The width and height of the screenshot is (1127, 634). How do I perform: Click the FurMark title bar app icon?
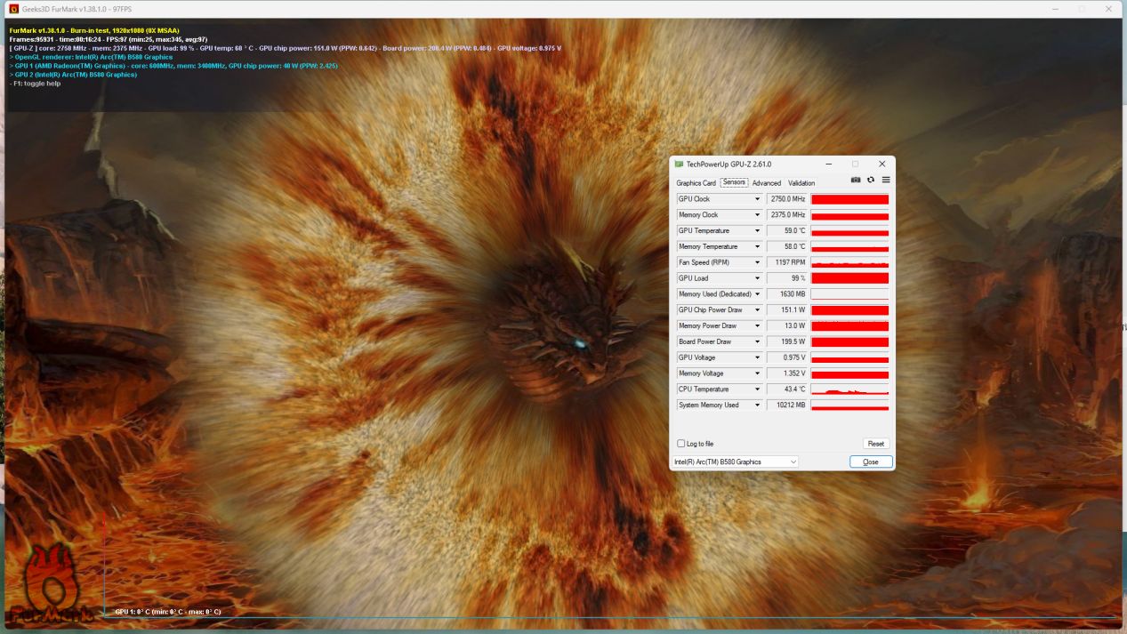point(13,9)
